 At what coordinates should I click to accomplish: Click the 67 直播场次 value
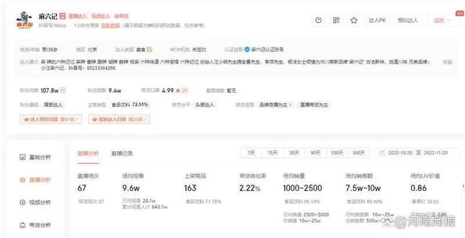point(82,188)
